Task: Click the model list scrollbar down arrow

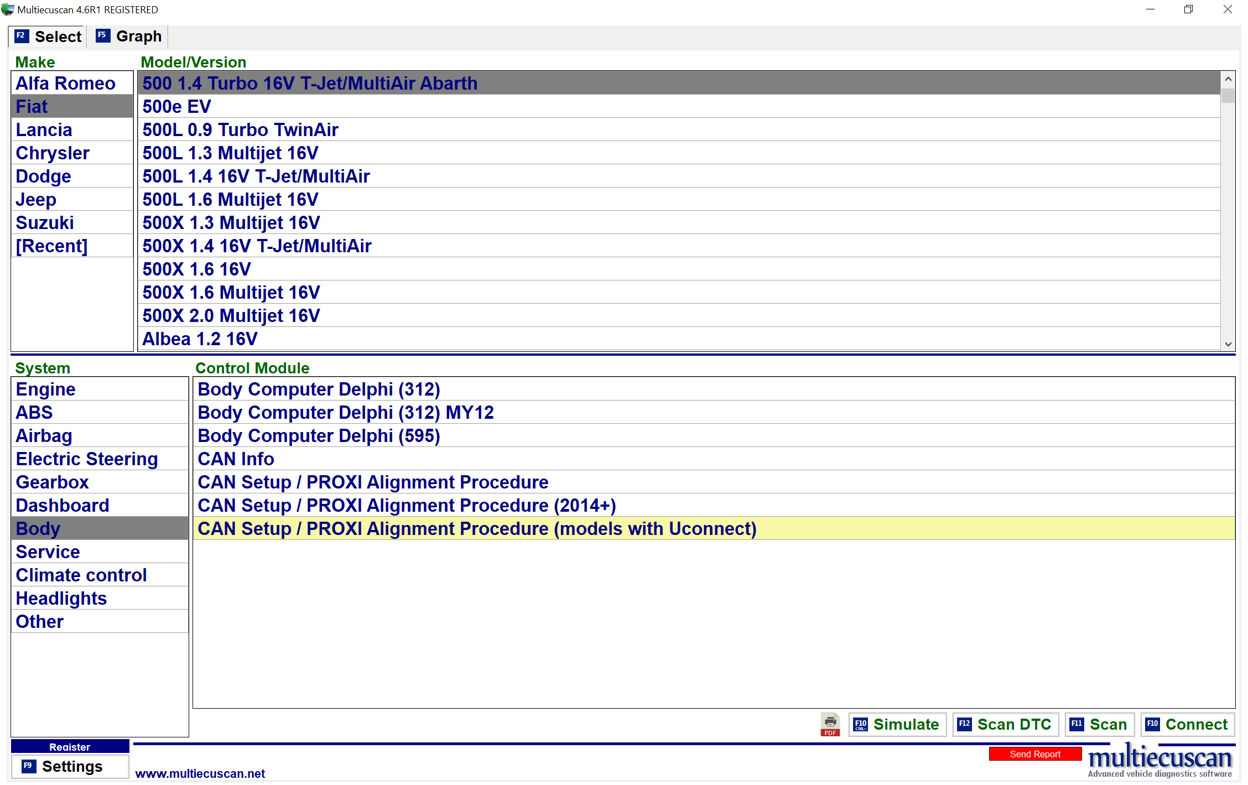Action: click(x=1228, y=344)
